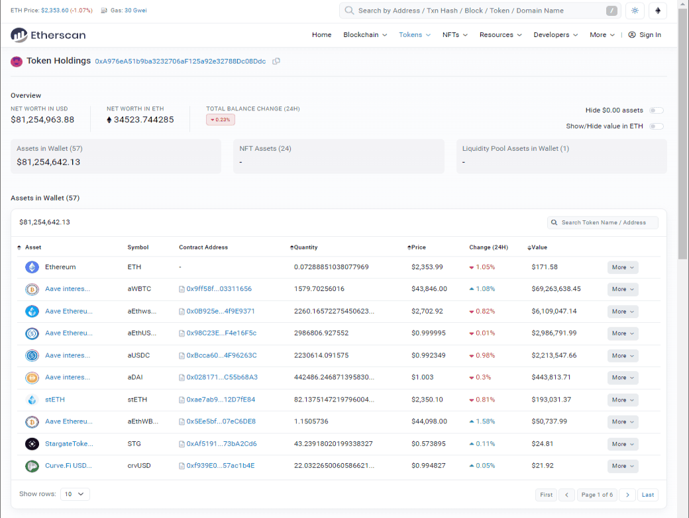Go to the previous page arrow
Image resolution: width=689 pixels, height=518 pixels.
tap(567, 495)
